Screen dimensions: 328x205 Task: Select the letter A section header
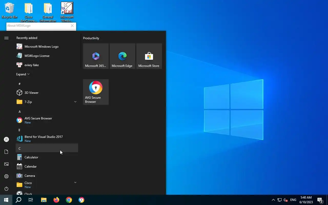47,112
